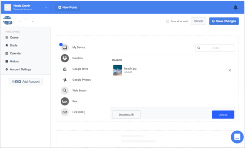Image resolution: width=245 pixels, height=148 pixels.
Task: Click the filter magnifier icon
Action: [199, 48]
